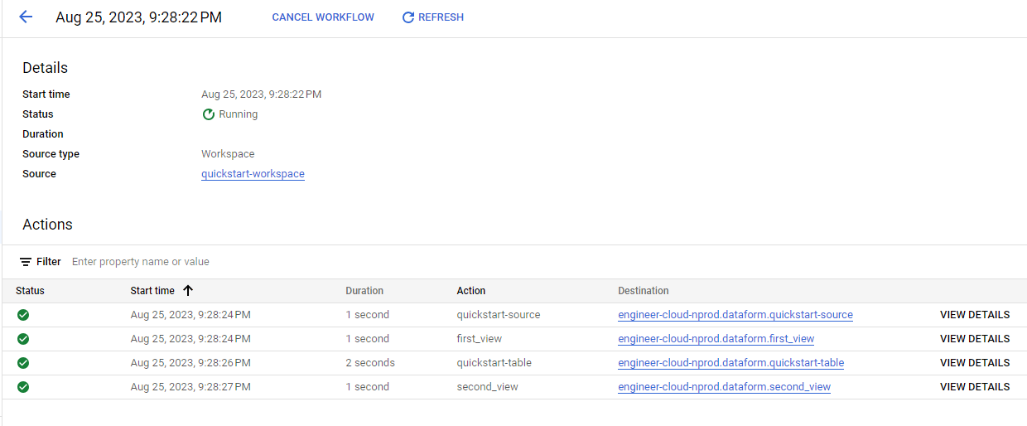Image resolution: width=1027 pixels, height=426 pixels.
Task: Click the start time cell for quickstart-source
Action: pyautogui.click(x=190, y=315)
